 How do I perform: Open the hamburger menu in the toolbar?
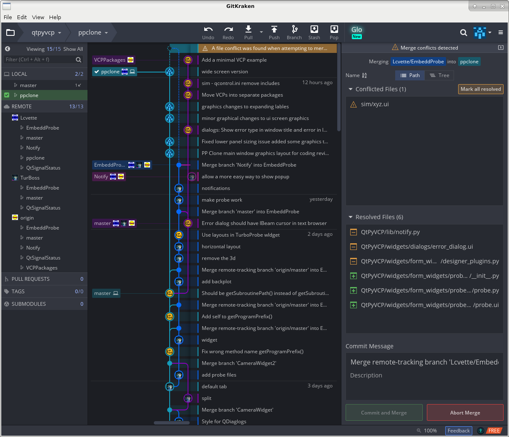click(501, 32)
